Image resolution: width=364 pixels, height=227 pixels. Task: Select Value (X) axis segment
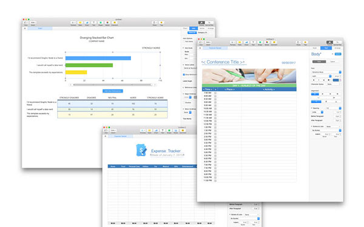pyautogui.click(x=192, y=33)
